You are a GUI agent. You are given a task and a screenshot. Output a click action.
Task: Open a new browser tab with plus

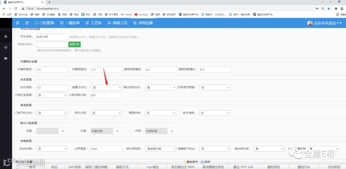(49, 2)
